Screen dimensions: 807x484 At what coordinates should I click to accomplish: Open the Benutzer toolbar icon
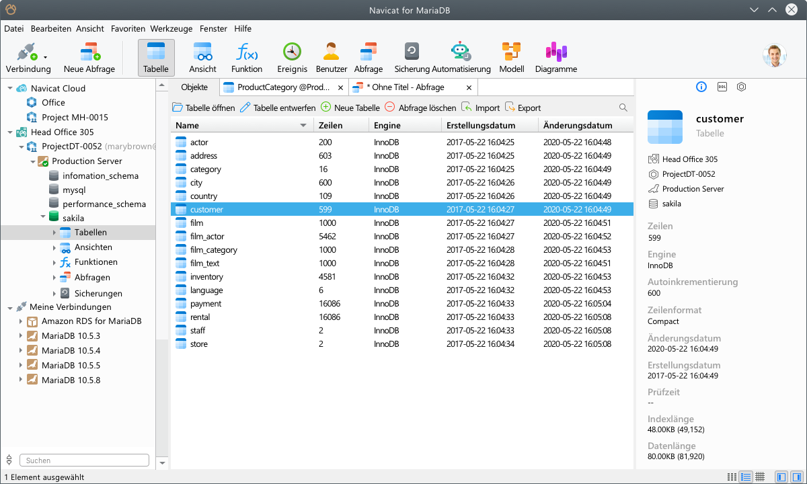coord(331,58)
